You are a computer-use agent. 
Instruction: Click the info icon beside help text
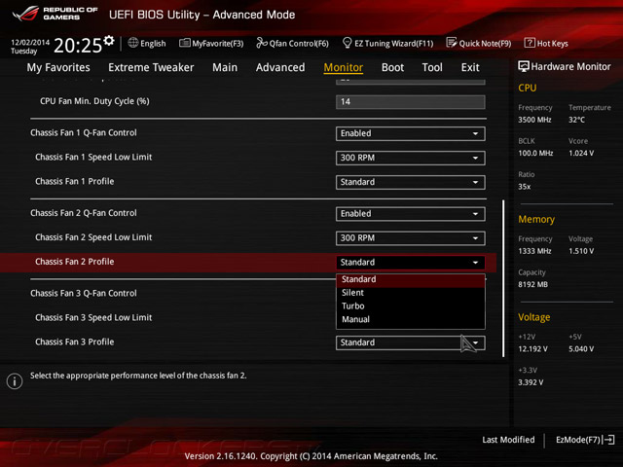click(15, 381)
